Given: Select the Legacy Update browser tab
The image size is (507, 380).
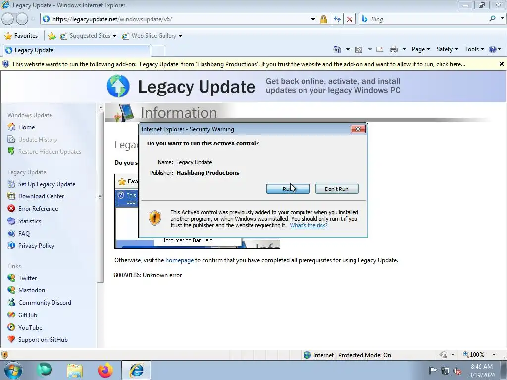Looking at the screenshot, I should [x=76, y=50].
